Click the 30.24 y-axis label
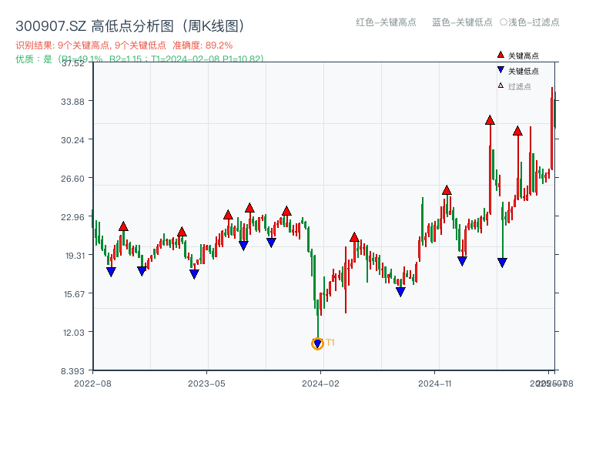616x462 pixels. point(72,140)
